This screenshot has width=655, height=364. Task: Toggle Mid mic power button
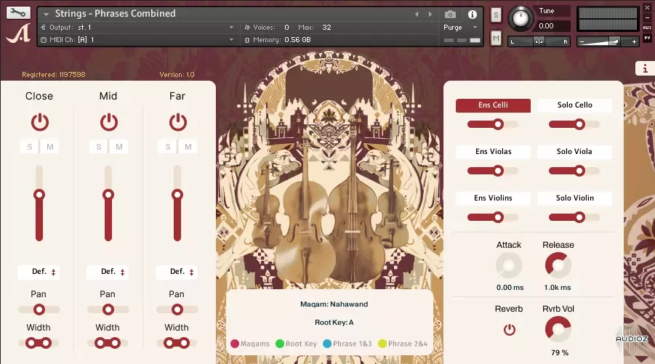(108, 121)
